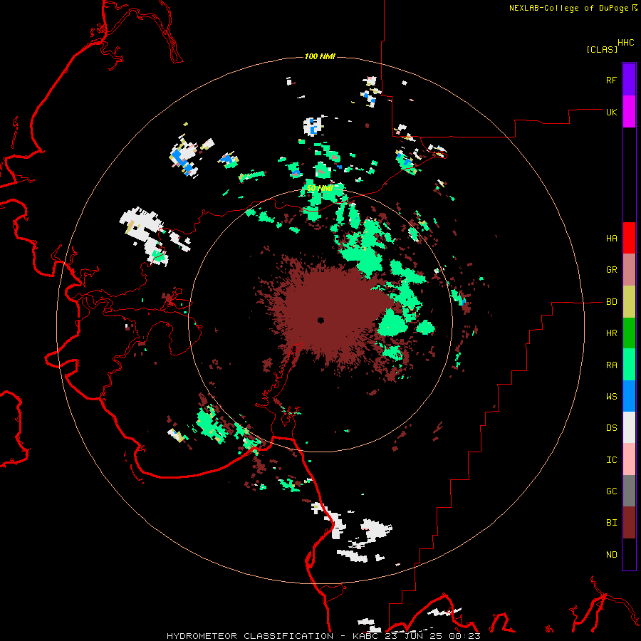Click the red HA legend color block
Image resolution: width=641 pixels, height=641 pixels.
pyautogui.click(x=629, y=238)
